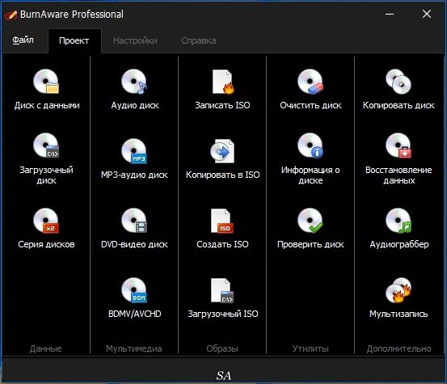447x384 pixels.
Task: Launch Восстановление данных tool
Action: (x=399, y=146)
